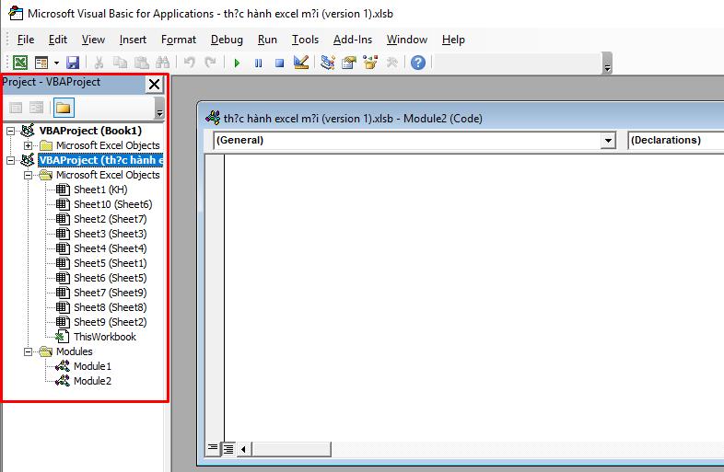
Task: Select Module2 in the Modules folder
Action: [x=92, y=381]
